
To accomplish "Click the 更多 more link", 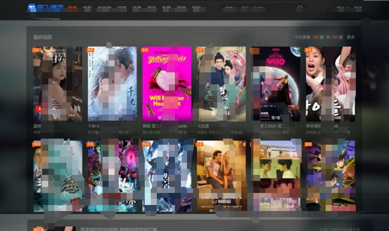I will 351,37.
